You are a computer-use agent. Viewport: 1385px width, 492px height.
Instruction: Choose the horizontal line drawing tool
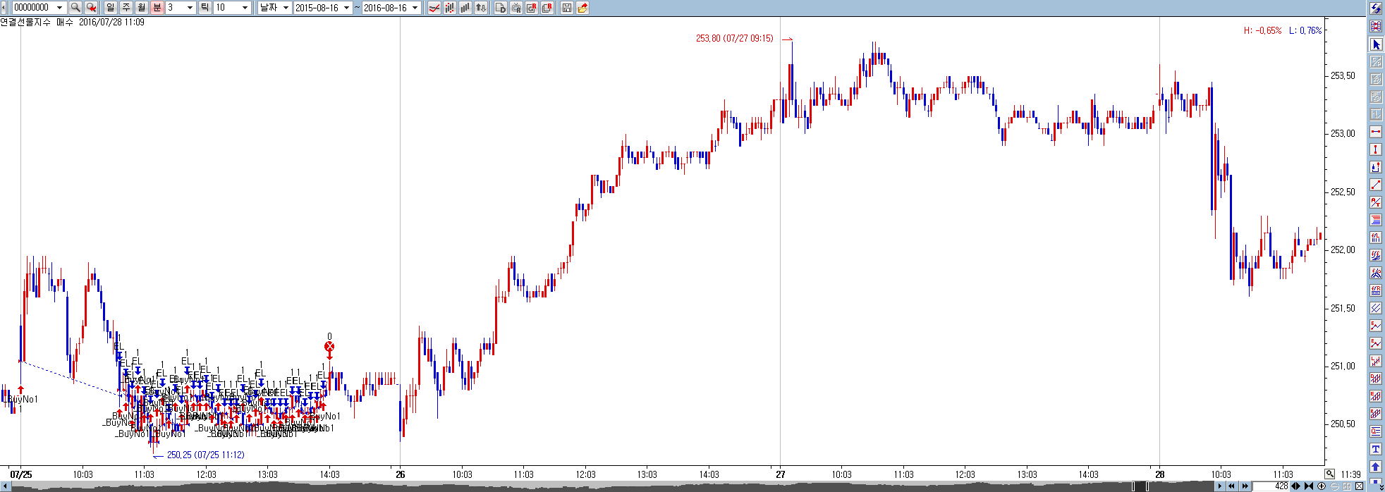(1376, 132)
